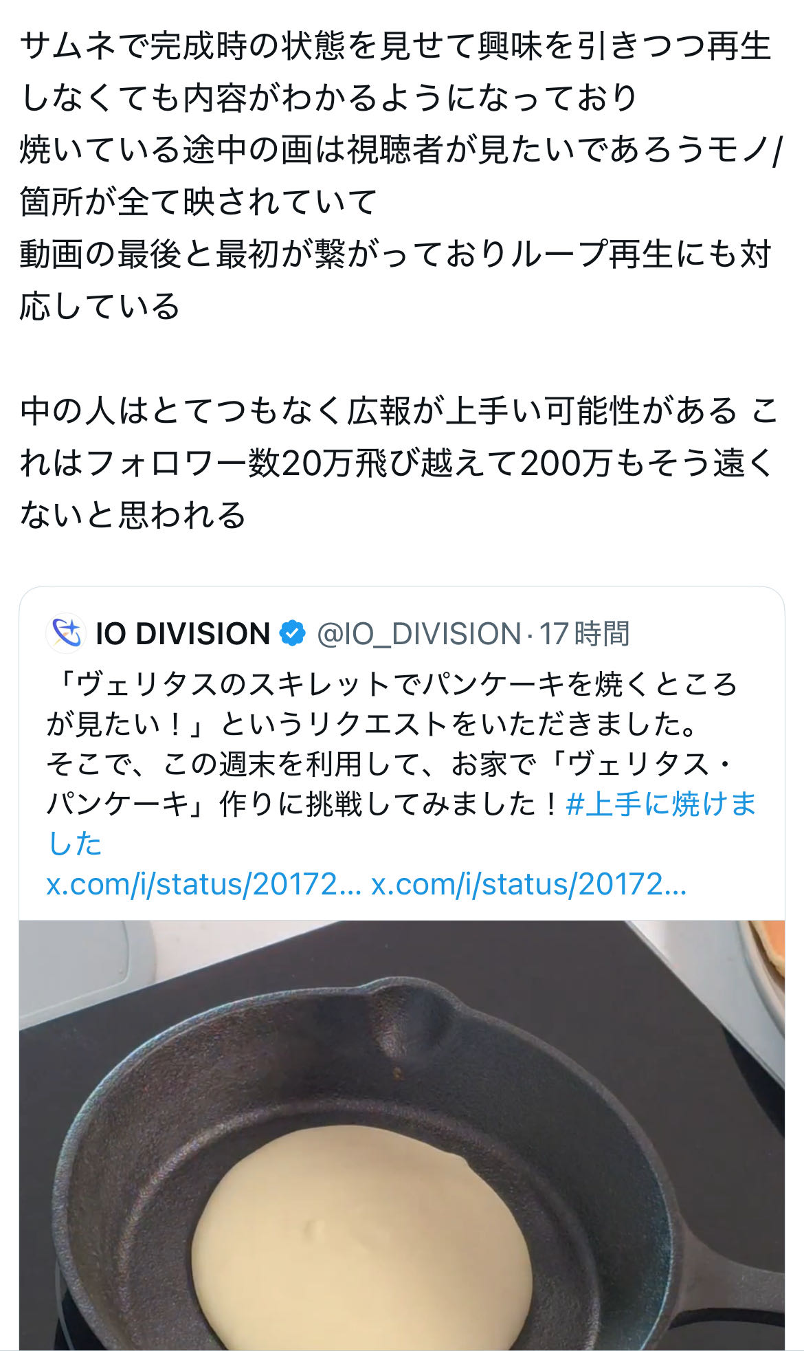Open the hashtag #上手に焼けま
This screenshot has width=804, height=1351.
point(660,804)
